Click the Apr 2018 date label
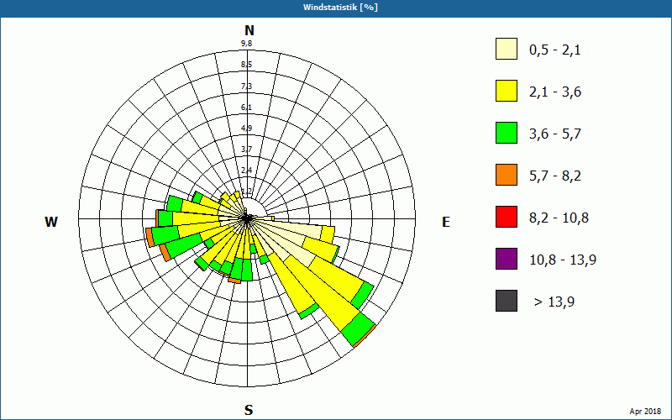This screenshot has width=672, height=420. tap(645, 412)
